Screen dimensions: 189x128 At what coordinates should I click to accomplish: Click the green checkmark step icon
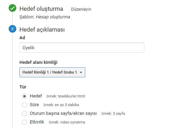[12, 8]
